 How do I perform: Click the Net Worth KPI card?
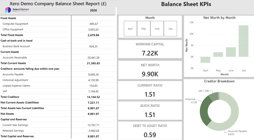pos(150,70)
